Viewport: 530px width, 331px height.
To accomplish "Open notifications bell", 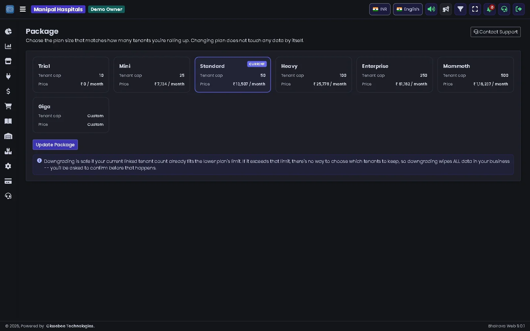I will click(490, 9).
